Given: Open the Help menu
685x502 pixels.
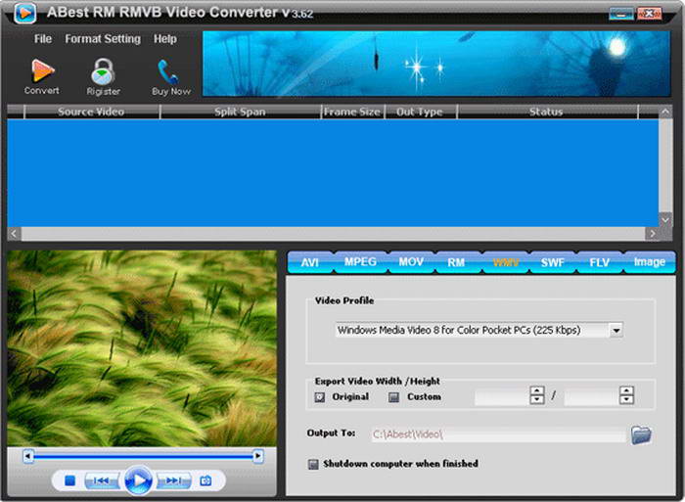Looking at the screenshot, I should (165, 39).
